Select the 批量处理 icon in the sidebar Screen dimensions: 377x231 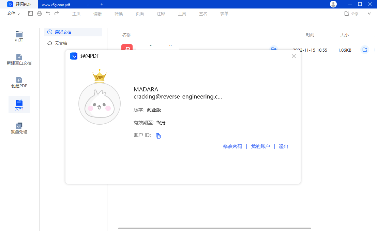19,126
